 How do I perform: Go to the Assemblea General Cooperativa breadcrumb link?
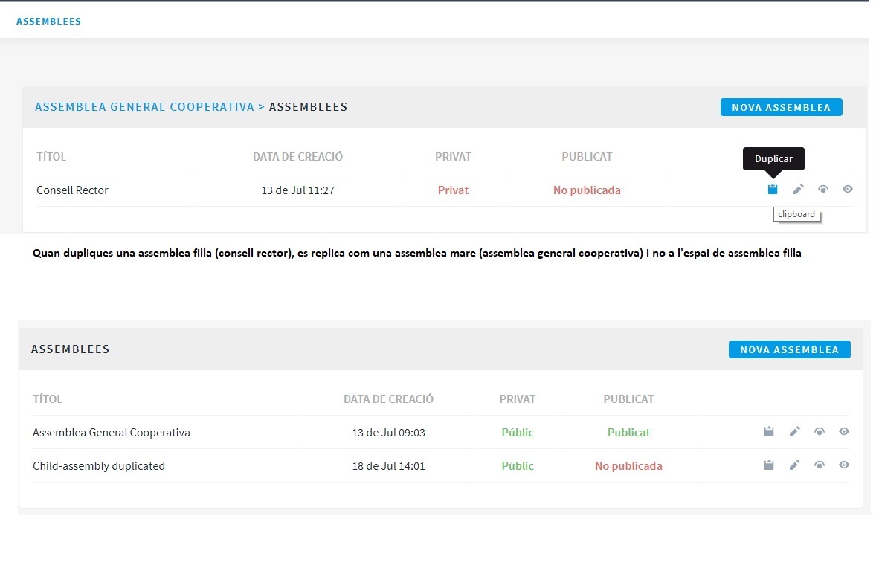click(144, 107)
